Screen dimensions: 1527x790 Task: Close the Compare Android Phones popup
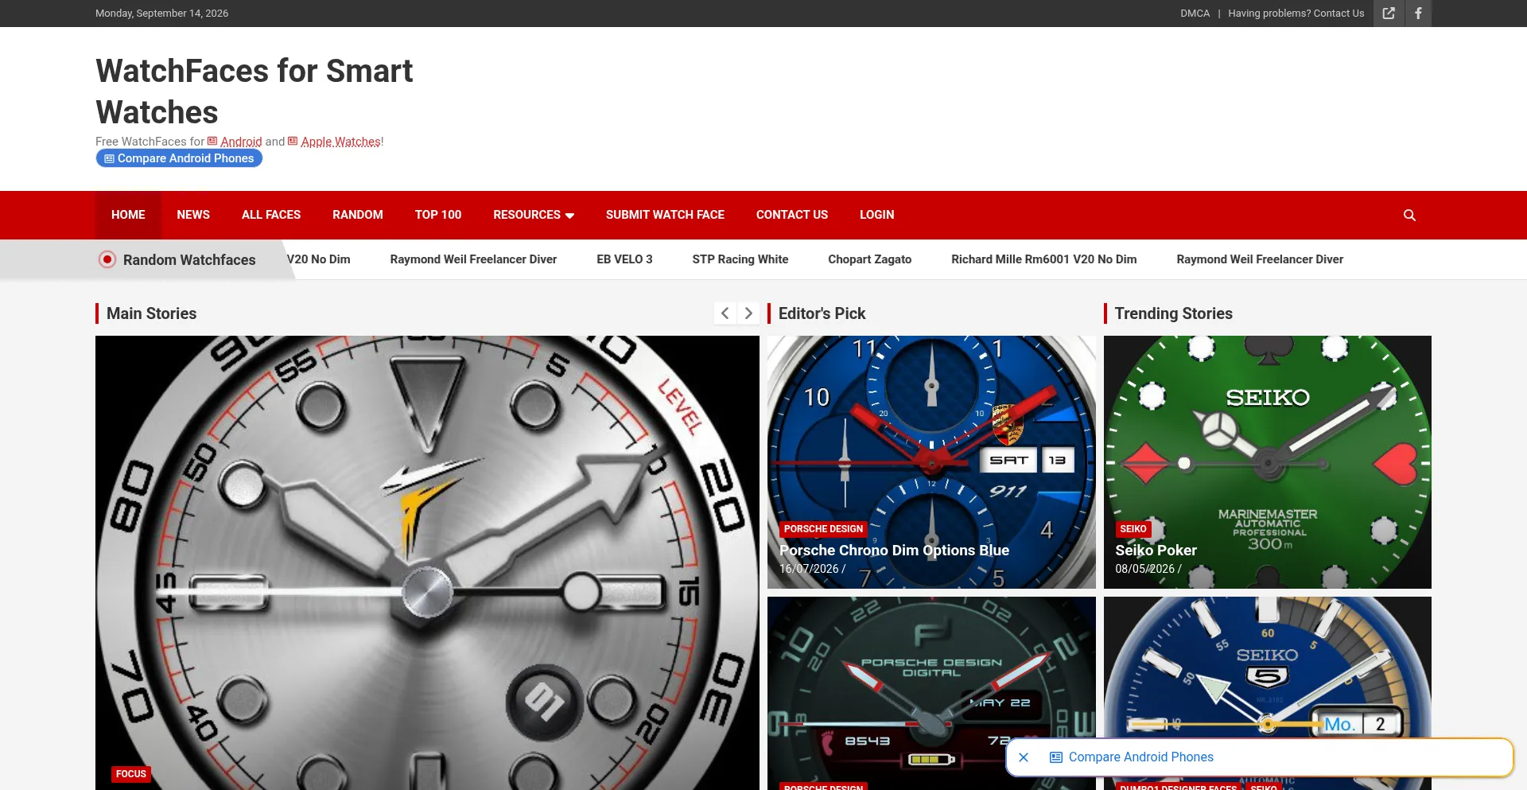click(x=1024, y=757)
